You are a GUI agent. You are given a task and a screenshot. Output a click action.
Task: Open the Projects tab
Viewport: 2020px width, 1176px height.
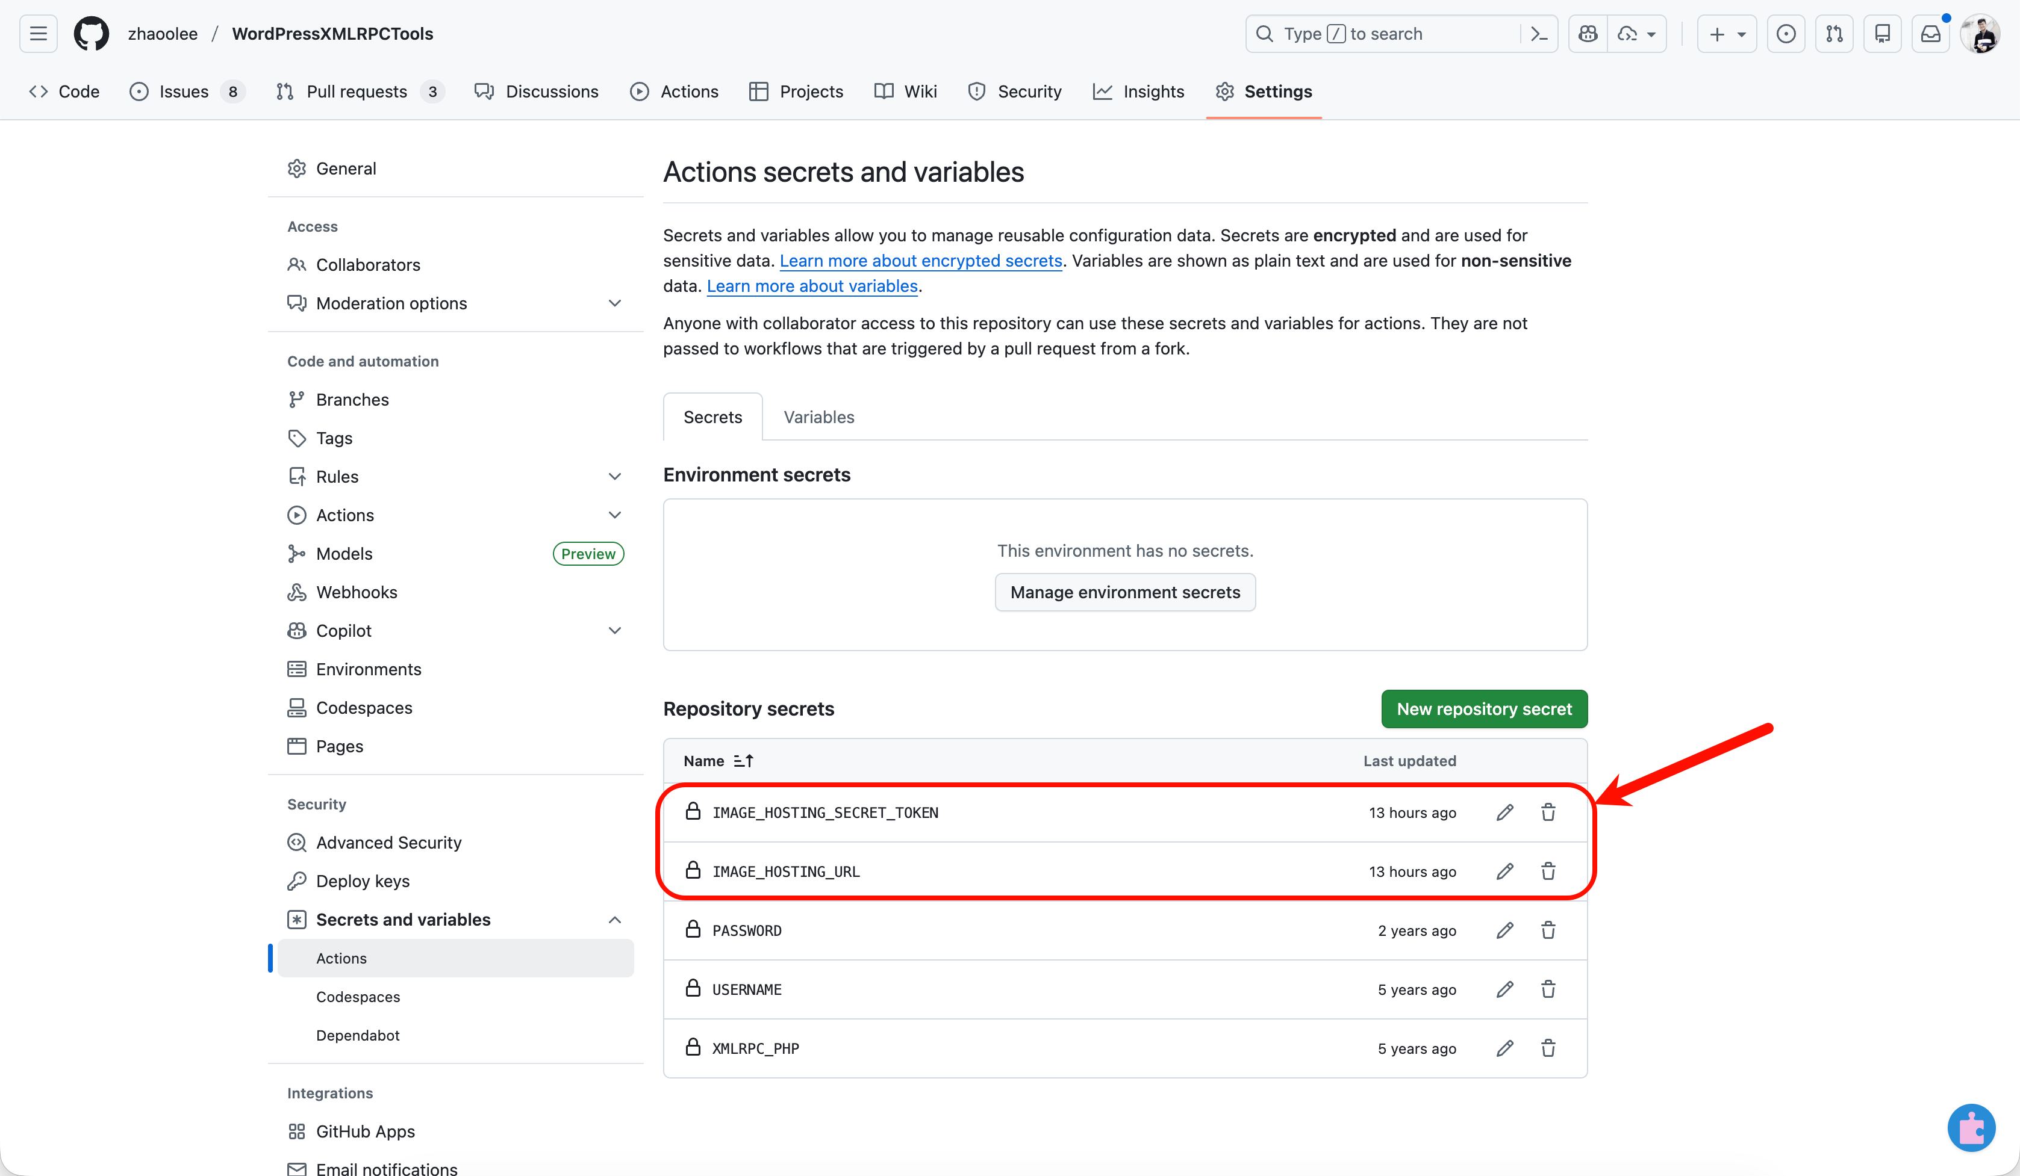pyautogui.click(x=796, y=91)
